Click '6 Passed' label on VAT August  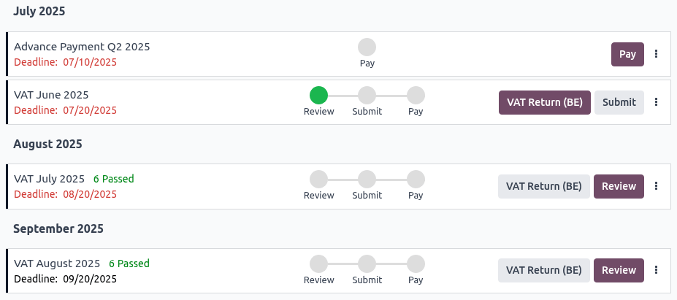[x=129, y=264]
